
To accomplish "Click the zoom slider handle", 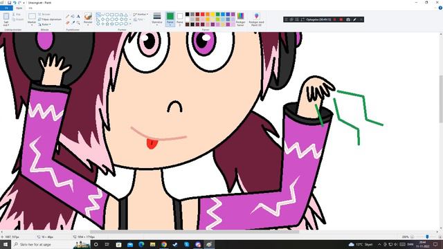I will point(427,237).
